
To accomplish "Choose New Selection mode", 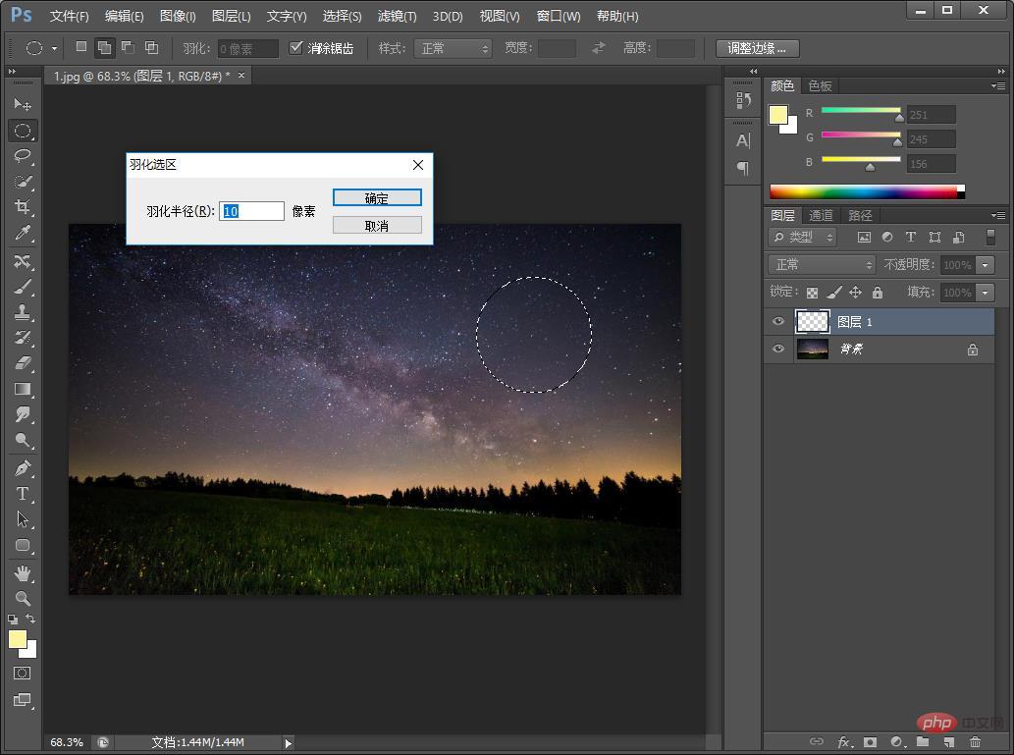I will tap(81, 46).
